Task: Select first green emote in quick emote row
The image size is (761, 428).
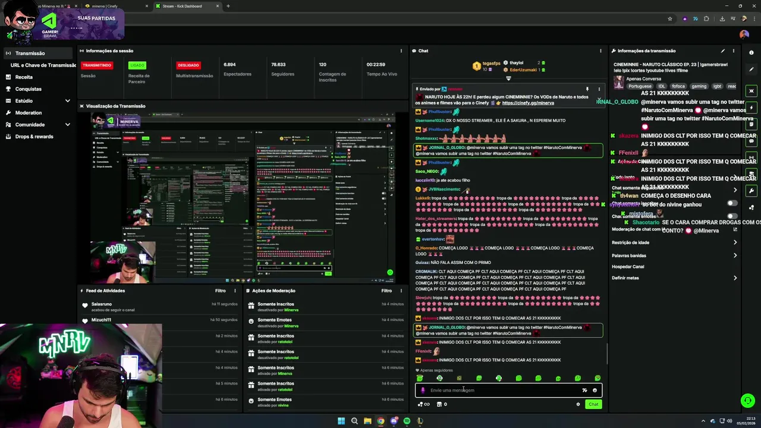Action: (420, 378)
